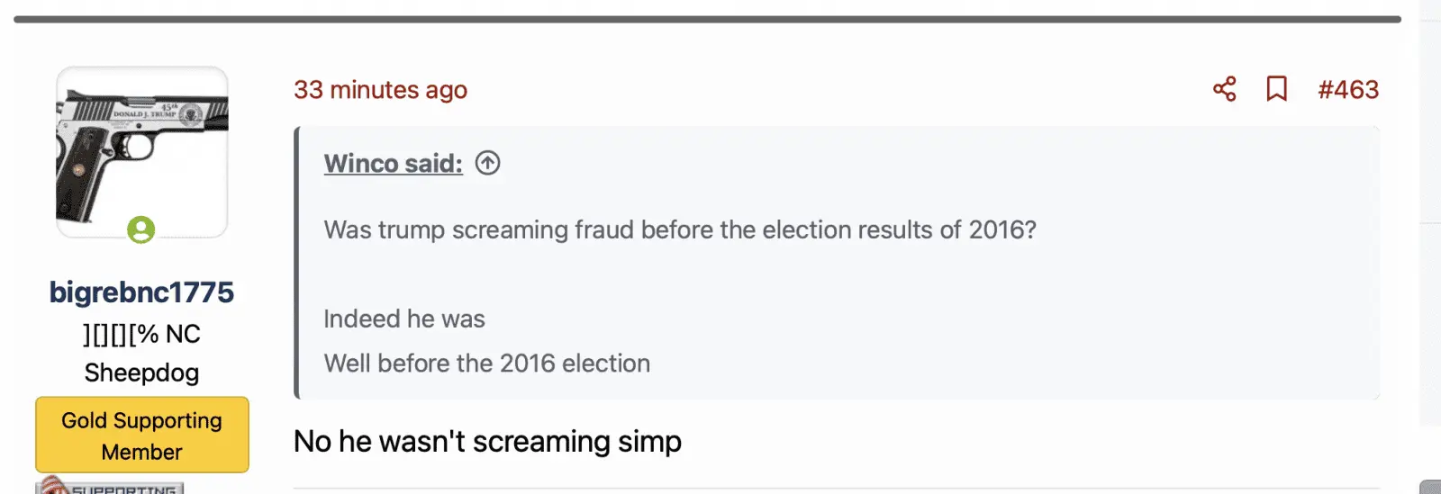Click the "33 minutes ago" timestamp
The image size is (1441, 494).
click(x=380, y=90)
